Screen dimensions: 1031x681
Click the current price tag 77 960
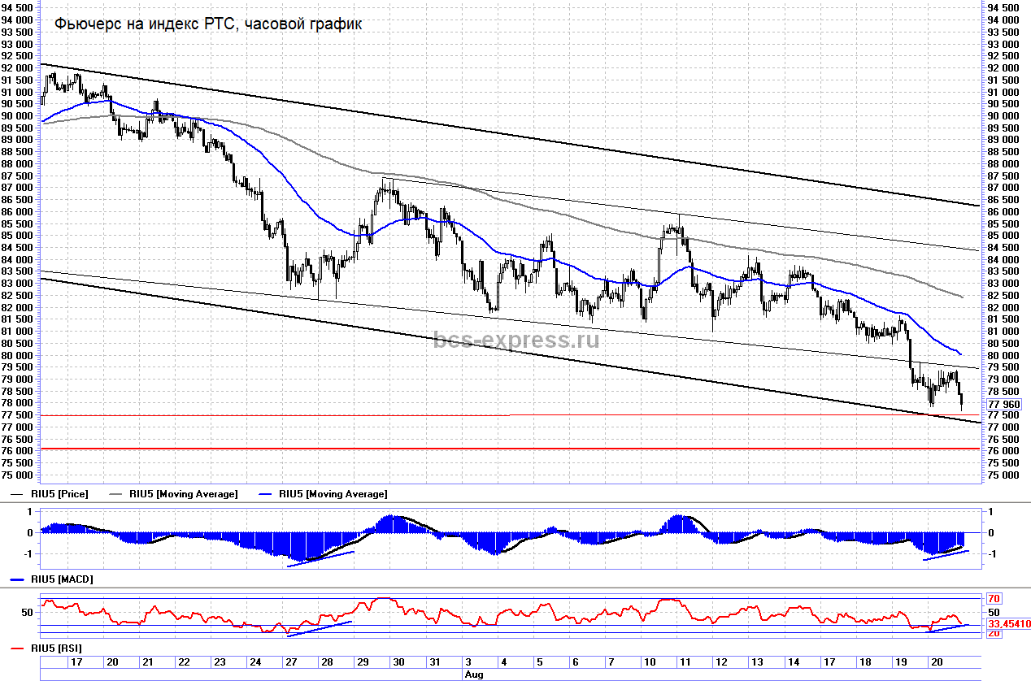coord(1003,404)
